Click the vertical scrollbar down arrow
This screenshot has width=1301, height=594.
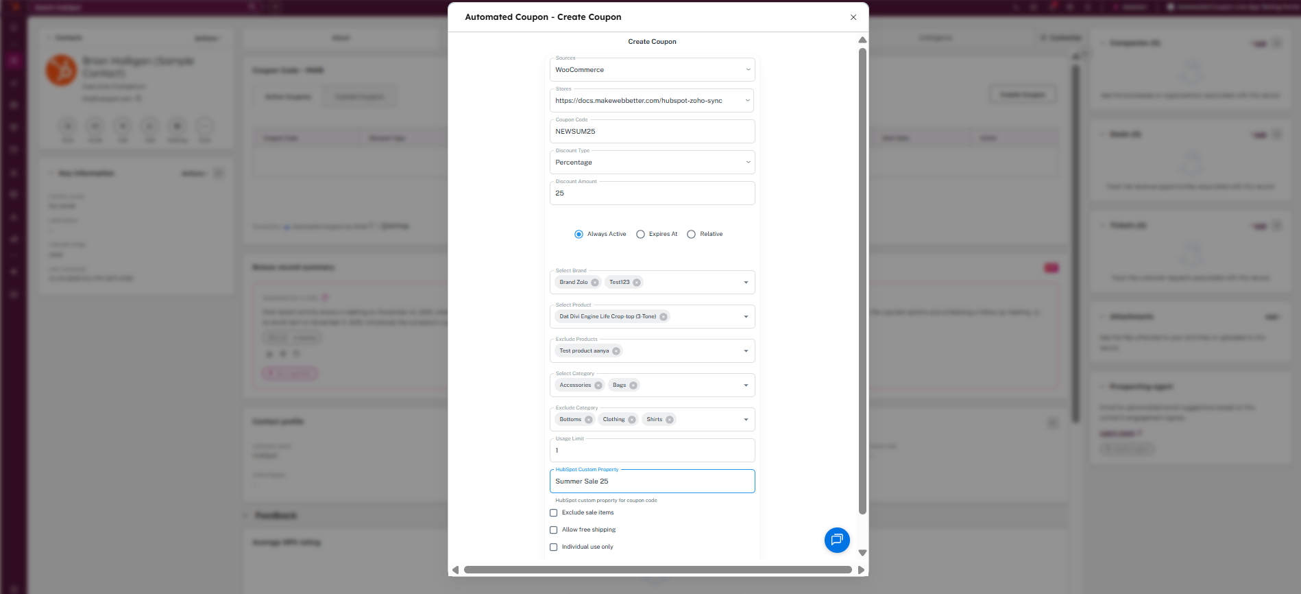[862, 553]
